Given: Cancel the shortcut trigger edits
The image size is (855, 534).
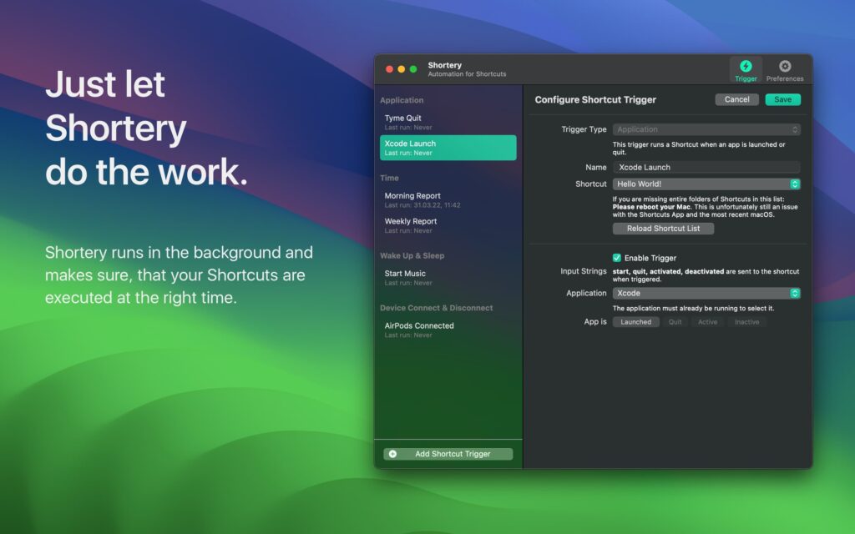Looking at the screenshot, I should 736,99.
